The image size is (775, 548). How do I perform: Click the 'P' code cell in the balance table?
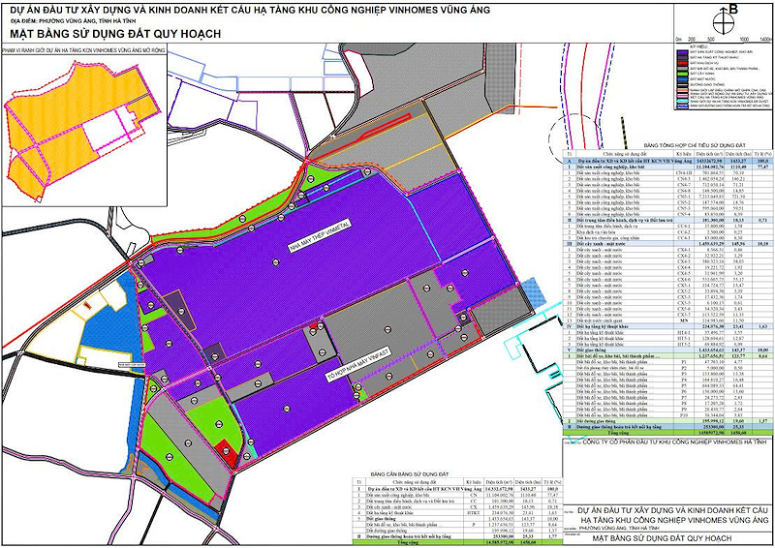tap(474, 525)
